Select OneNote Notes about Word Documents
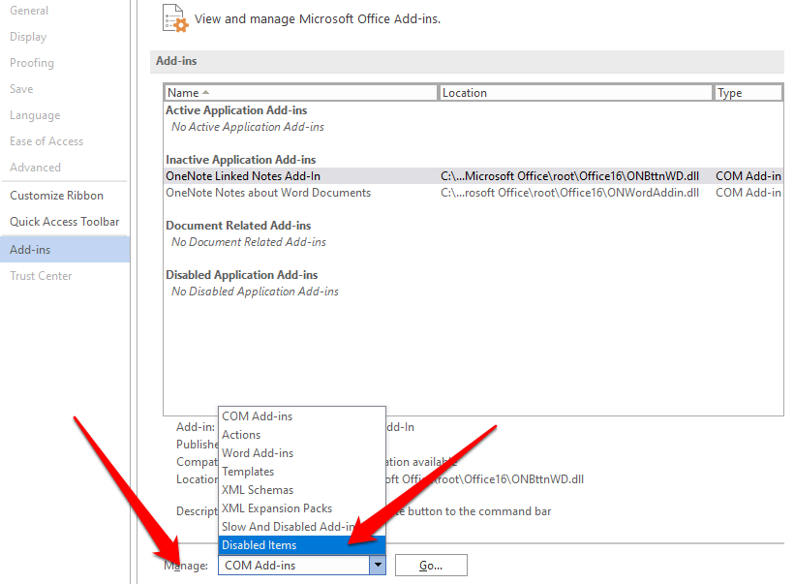The image size is (794, 584). [268, 193]
